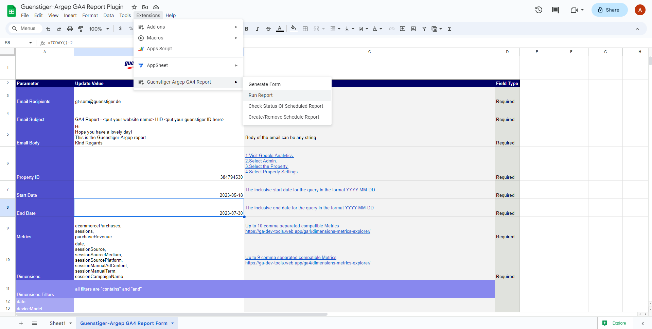Click the Print icon
This screenshot has width=652, height=329.
point(70,29)
